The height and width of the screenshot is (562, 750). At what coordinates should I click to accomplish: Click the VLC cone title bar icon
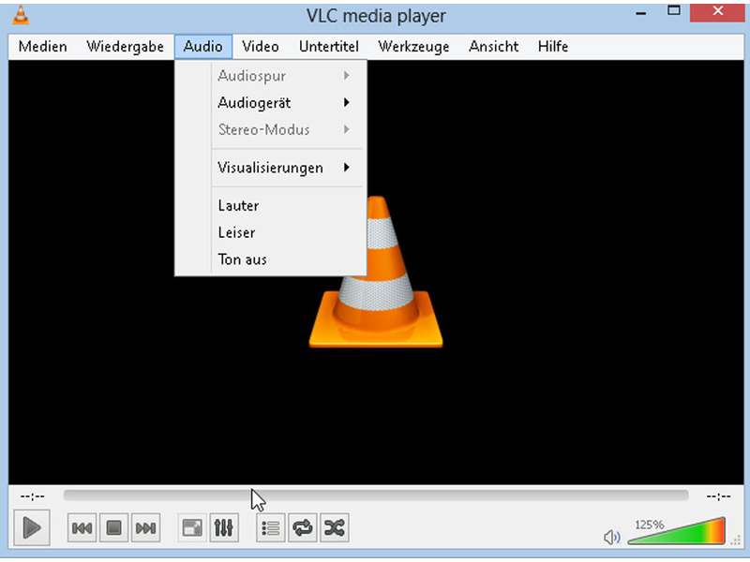[21, 15]
